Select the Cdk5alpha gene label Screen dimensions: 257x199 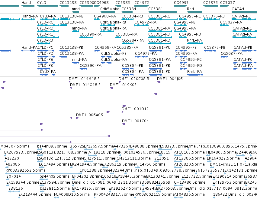point(110,9)
